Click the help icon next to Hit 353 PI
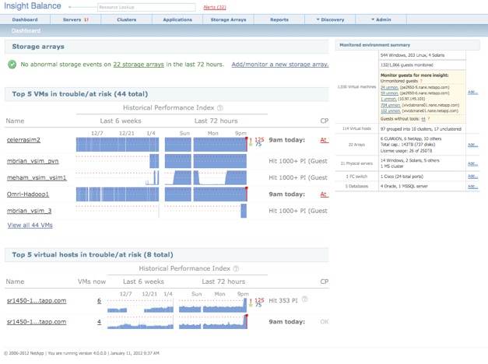The image size is (488, 364). coord(304,299)
